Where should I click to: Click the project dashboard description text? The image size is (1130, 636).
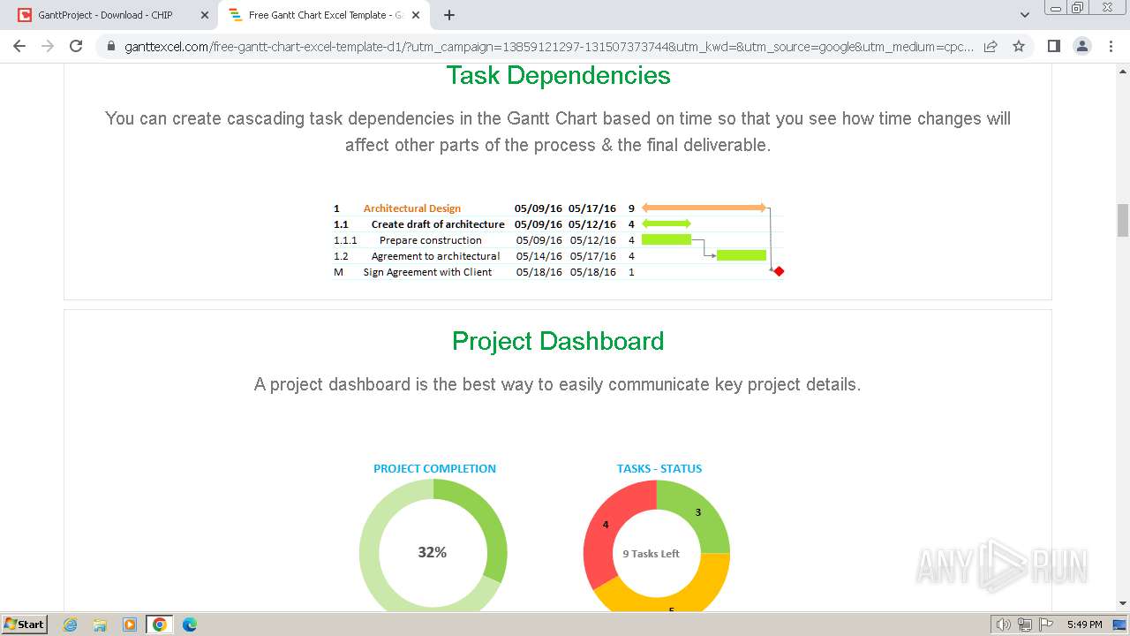point(558,385)
